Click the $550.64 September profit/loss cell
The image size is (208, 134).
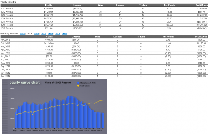(x=201, y=66)
